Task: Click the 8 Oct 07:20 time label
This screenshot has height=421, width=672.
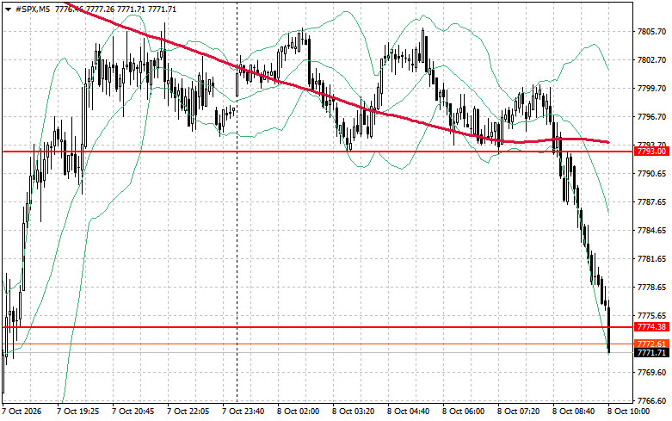Action: click(x=519, y=412)
